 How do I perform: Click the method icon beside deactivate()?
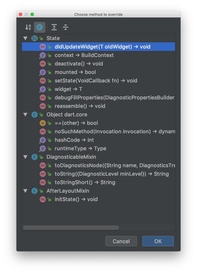(x=42, y=64)
